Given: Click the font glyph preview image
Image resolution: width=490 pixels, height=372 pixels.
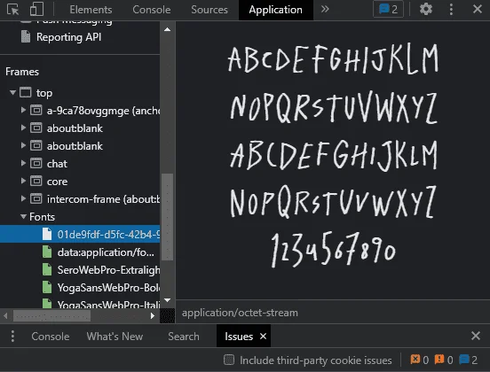Looking at the screenshot, I should (333, 156).
